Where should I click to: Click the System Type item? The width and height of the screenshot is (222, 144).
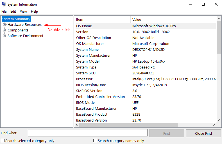pyautogui.click(x=86, y=67)
